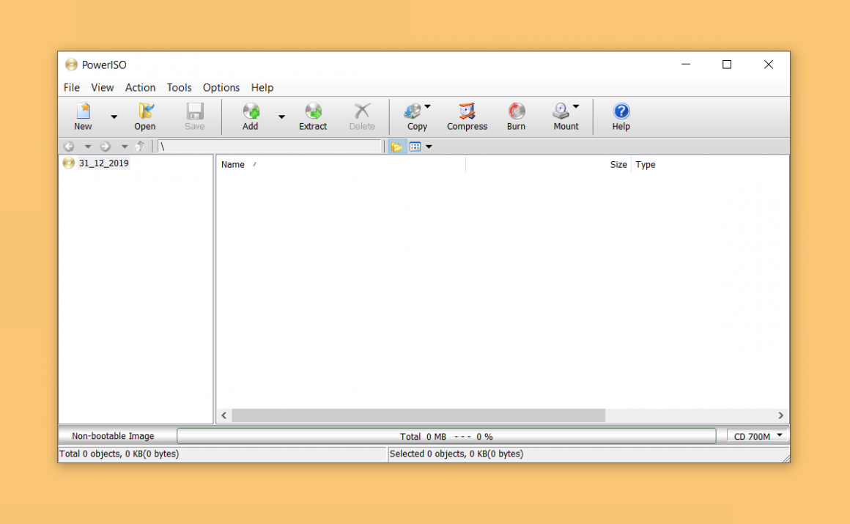This screenshot has height=524, width=850.
Task: Click the Back navigation arrow icon
Action: tap(69, 147)
